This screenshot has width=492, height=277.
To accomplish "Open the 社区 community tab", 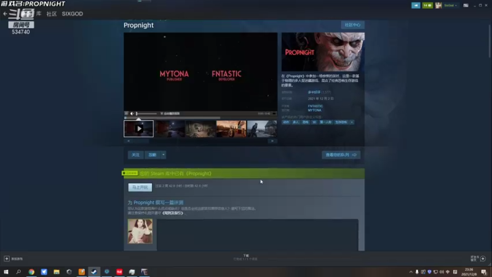I will pos(52,14).
